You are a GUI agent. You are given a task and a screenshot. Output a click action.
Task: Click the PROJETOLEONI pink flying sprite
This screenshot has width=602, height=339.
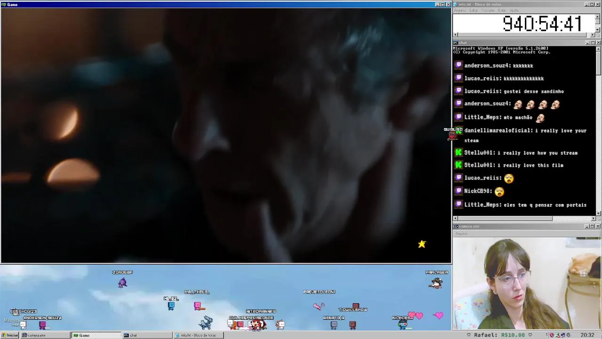click(x=319, y=306)
